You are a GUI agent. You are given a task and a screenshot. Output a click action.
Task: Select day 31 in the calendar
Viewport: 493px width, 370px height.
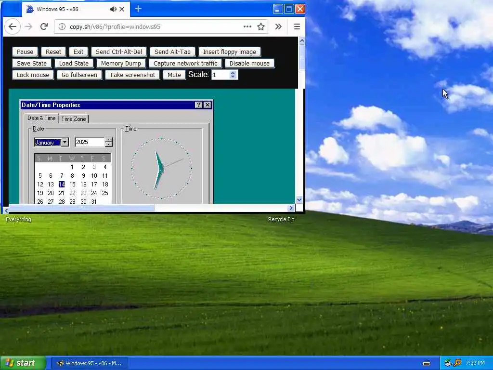pyautogui.click(x=94, y=201)
